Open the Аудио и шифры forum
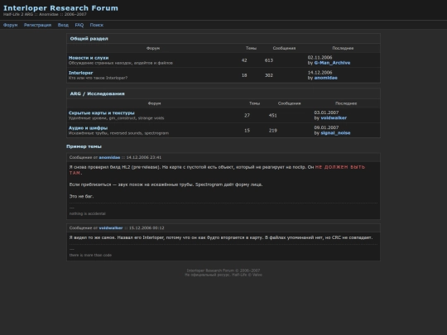 88,128
